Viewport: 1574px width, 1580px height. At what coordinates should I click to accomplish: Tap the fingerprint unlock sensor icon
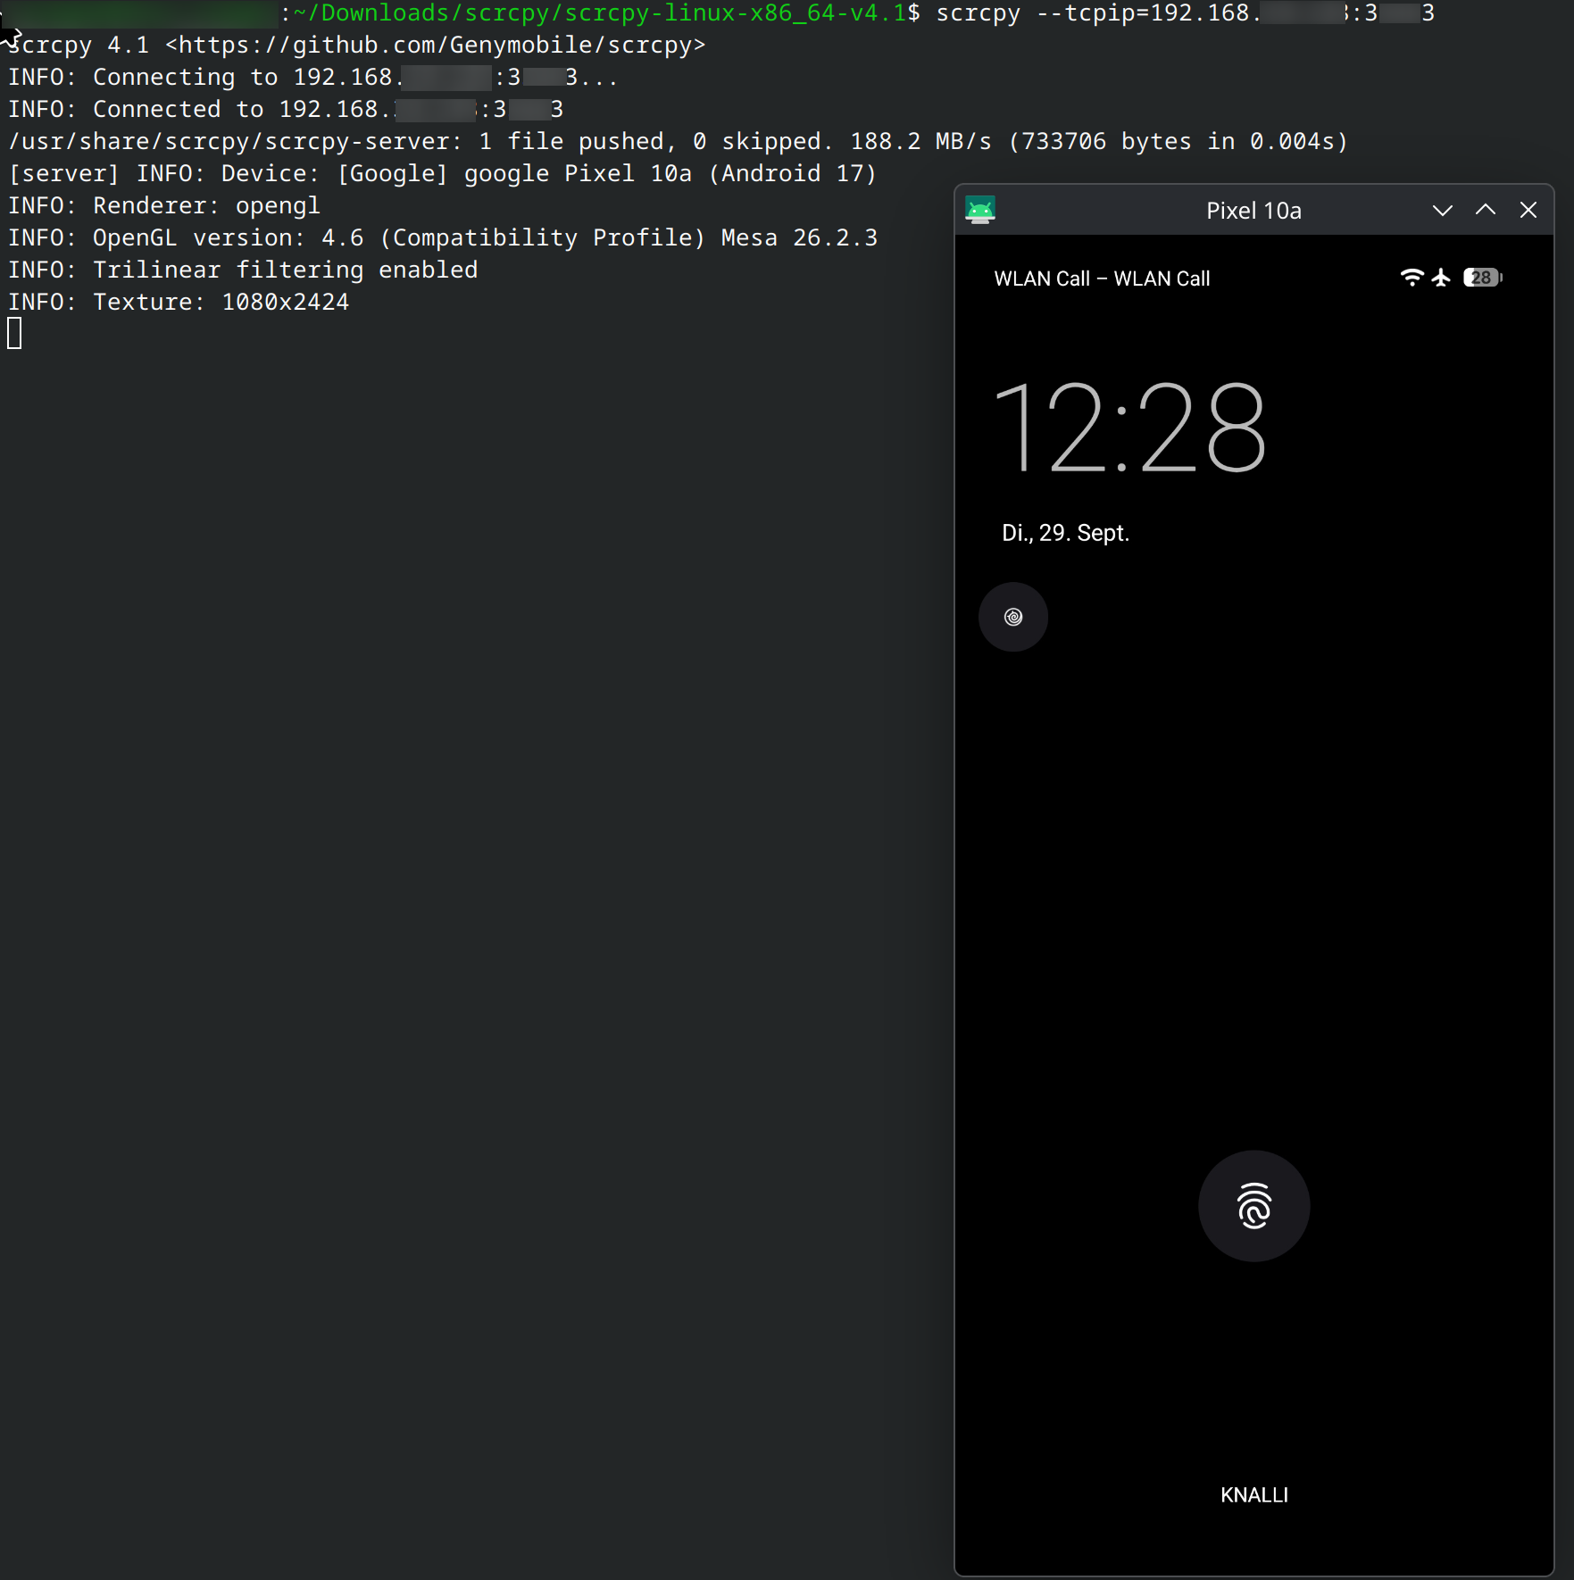[1253, 1205]
